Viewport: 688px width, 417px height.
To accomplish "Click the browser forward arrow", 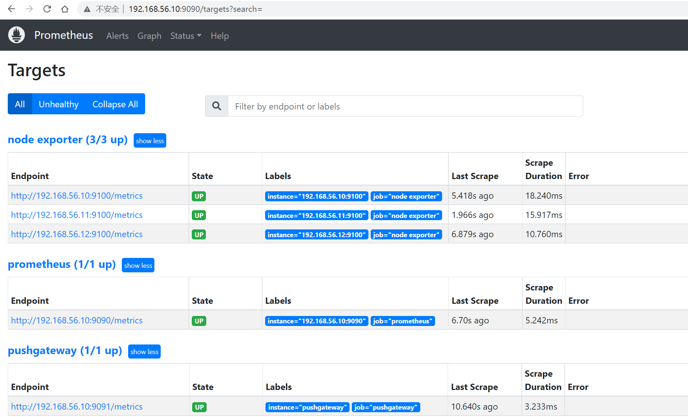I will pos(29,9).
